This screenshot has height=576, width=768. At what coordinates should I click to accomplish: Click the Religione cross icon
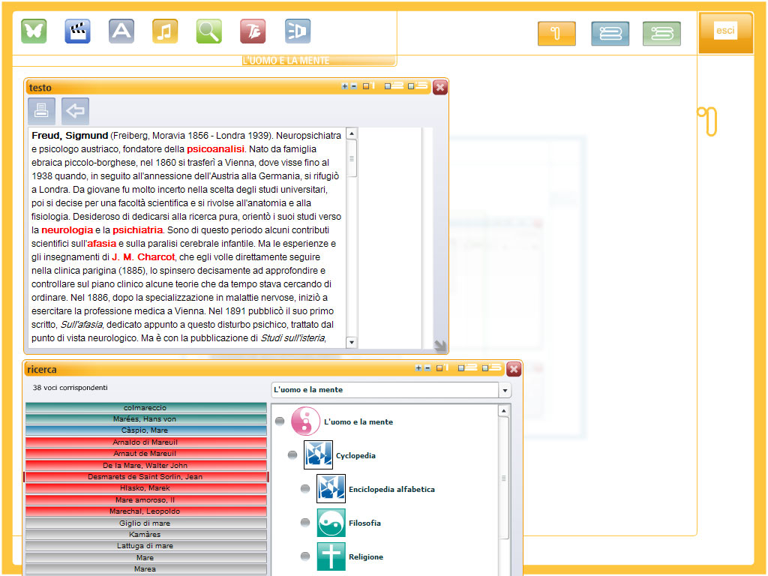click(x=331, y=556)
